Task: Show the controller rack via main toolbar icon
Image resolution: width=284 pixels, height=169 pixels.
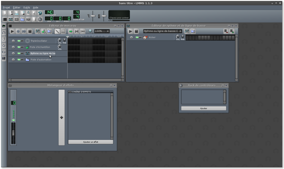Action: 40,19
